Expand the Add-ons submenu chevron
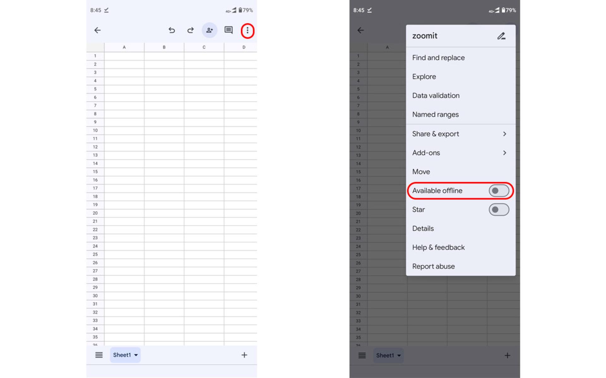606x378 pixels. (505, 153)
